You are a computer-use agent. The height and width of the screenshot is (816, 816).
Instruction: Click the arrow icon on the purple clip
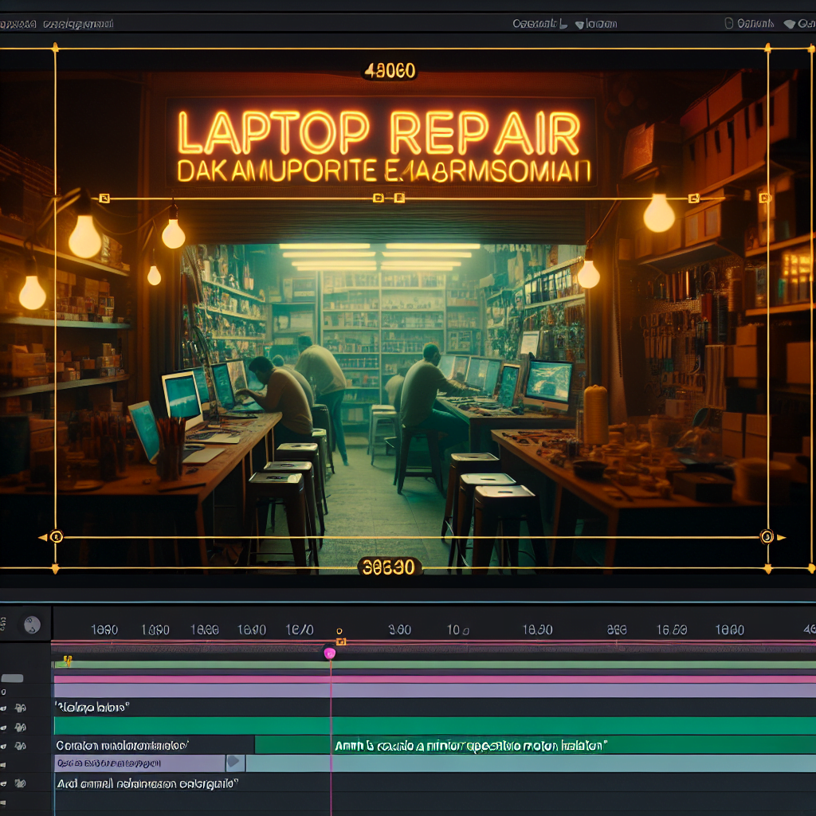[234, 763]
